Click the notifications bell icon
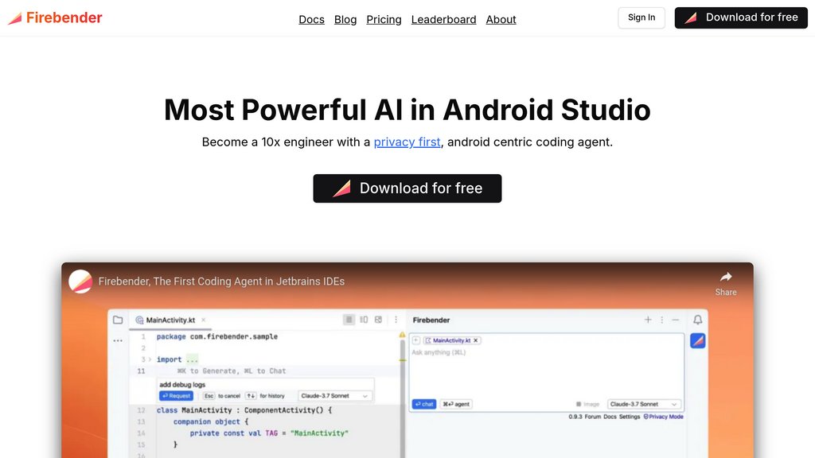The height and width of the screenshot is (458, 815). point(697,320)
